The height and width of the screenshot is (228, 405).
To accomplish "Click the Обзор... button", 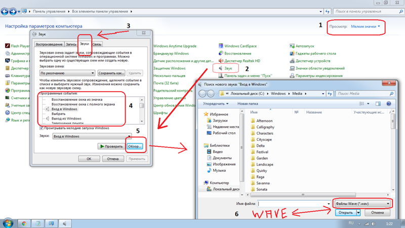I will (x=135, y=146).
